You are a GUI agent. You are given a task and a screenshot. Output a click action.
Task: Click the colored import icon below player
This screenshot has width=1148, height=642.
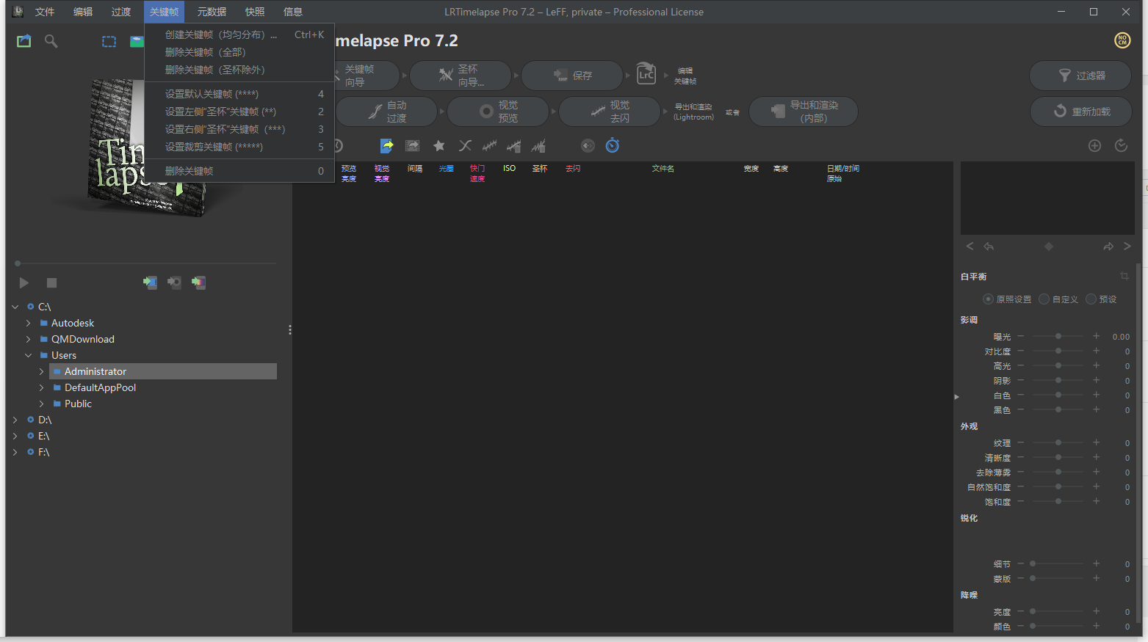tap(198, 282)
